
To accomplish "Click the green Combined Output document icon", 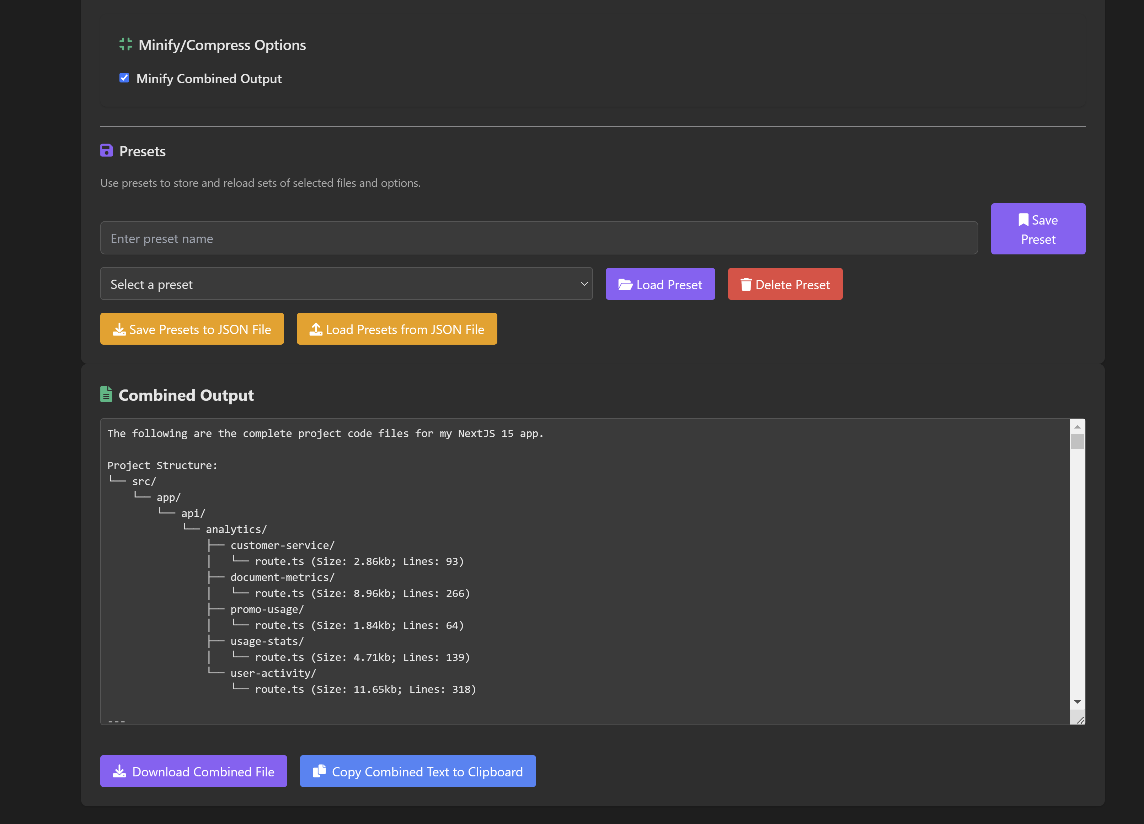I will [106, 394].
